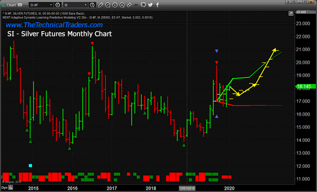
Task: Click 'SI - Silver Futures Monthly Chart' title
Action: [x=59, y=34]
